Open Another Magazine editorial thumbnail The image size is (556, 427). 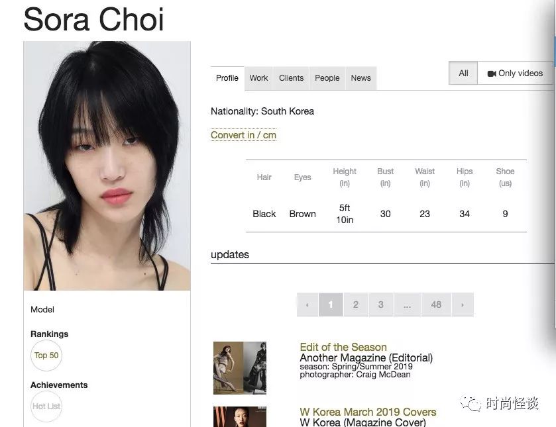pyautogui.click(x=240, y=368)
